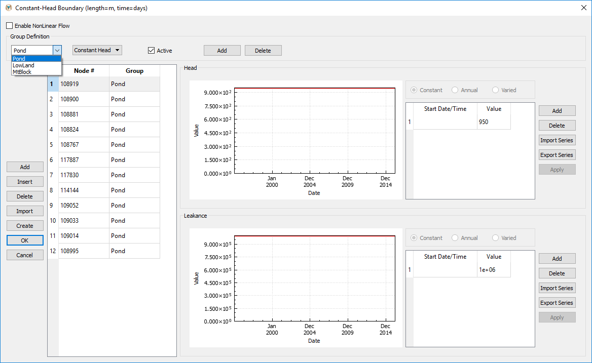
Task: Enable the NonLinear Flow checkbox
Action: tap(10, 26)
